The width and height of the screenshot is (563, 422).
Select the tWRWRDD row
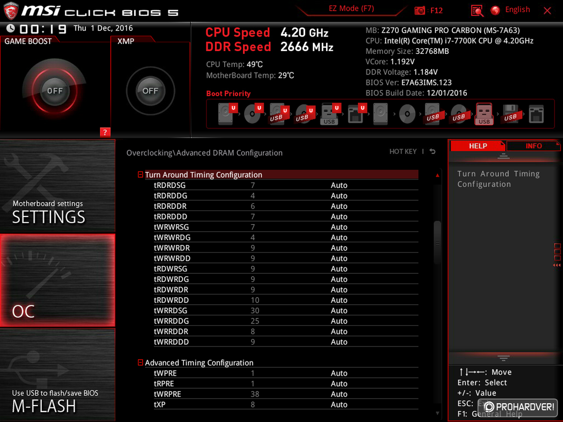tap(286, 258)
